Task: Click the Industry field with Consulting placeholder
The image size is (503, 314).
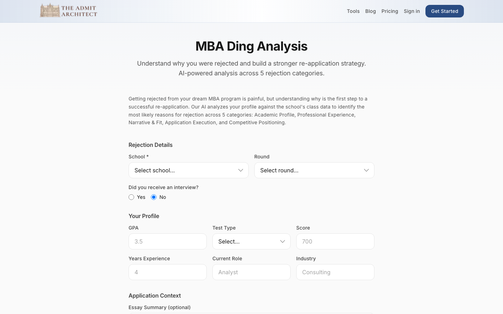Action: tap(335, 272)
